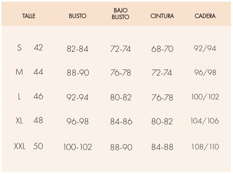Click waist measurement 68-70
The width and height of the screenshot is (233, 174).
tap(162, 49)
